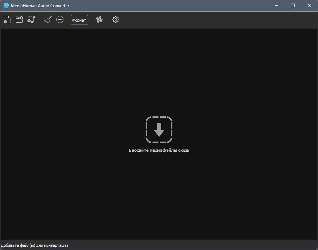The height and width of the screenshot is (250, 318).
Task: Start conversion with the arrows icon
Action: point(99,20)
